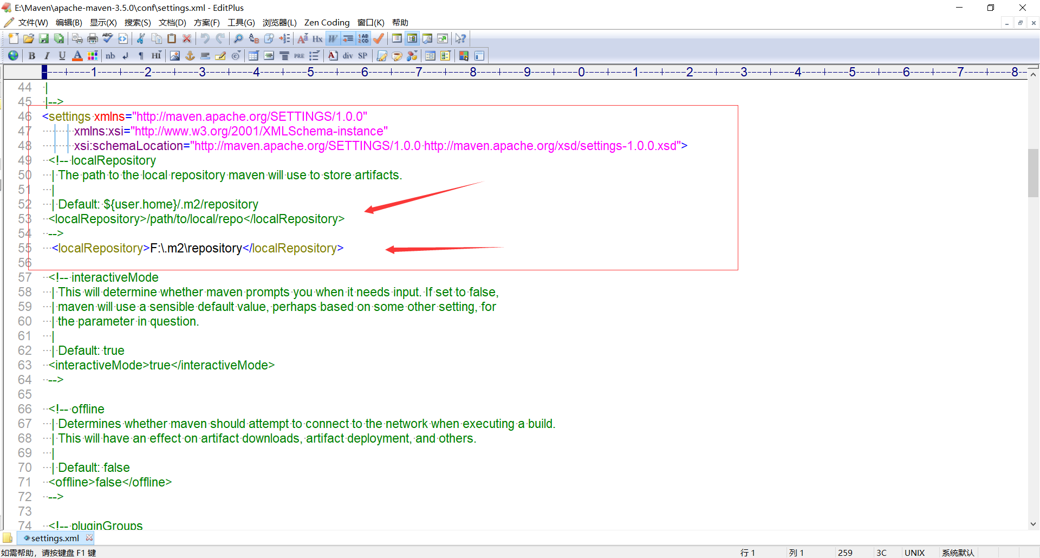
Task: Open the list bullets dropdown
Action: point(315,55)
